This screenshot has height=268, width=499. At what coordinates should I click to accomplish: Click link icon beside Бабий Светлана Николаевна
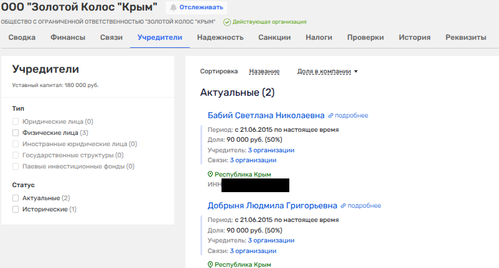tap(331, 115)
